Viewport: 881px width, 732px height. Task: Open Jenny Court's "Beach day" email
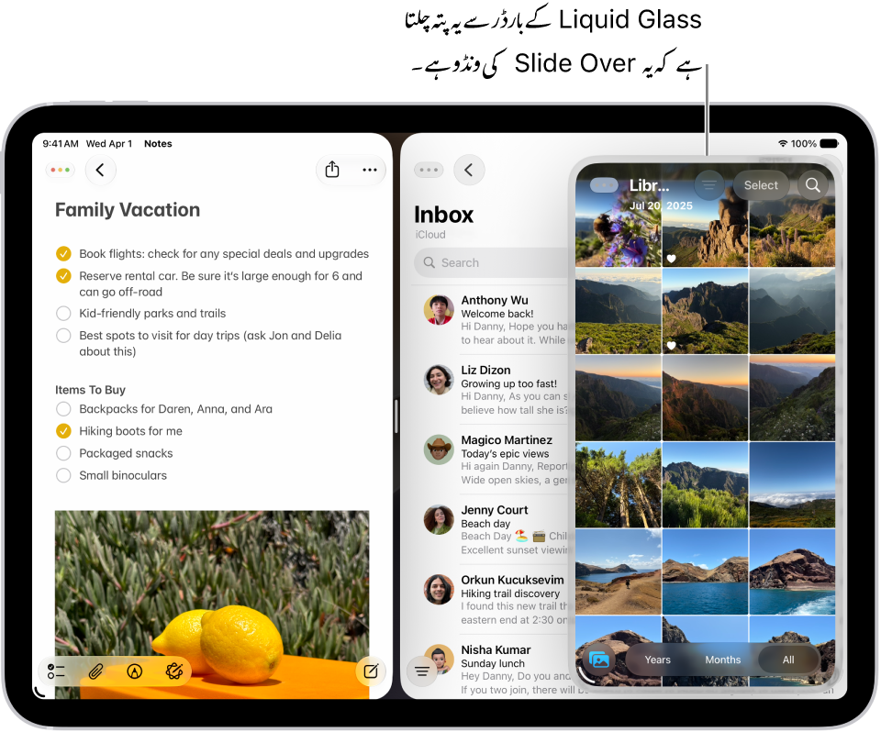[x=495, y=529]
